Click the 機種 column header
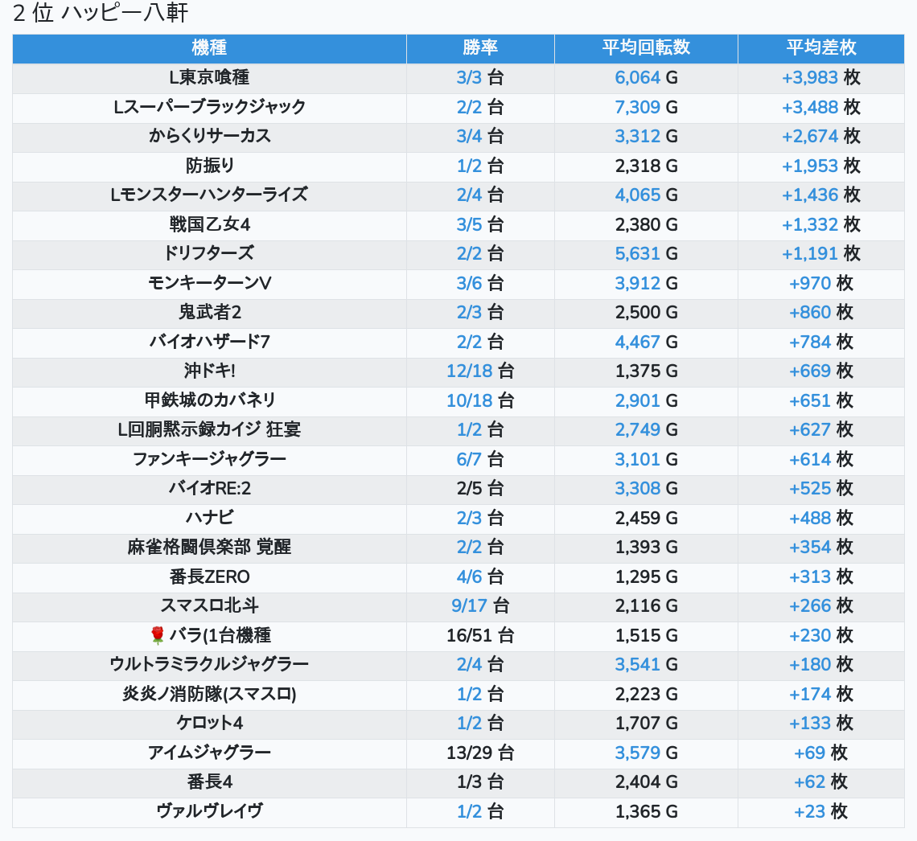Screen dimensions: 917x841 click(x=209, y=48)
